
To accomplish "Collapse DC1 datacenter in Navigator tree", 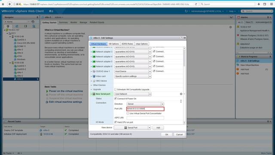I will coord(7,33).
